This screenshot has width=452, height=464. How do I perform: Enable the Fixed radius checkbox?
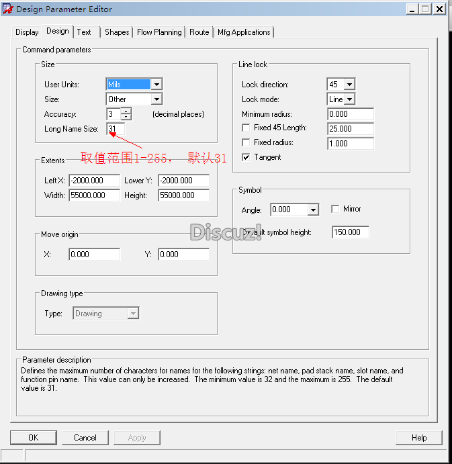246,142
